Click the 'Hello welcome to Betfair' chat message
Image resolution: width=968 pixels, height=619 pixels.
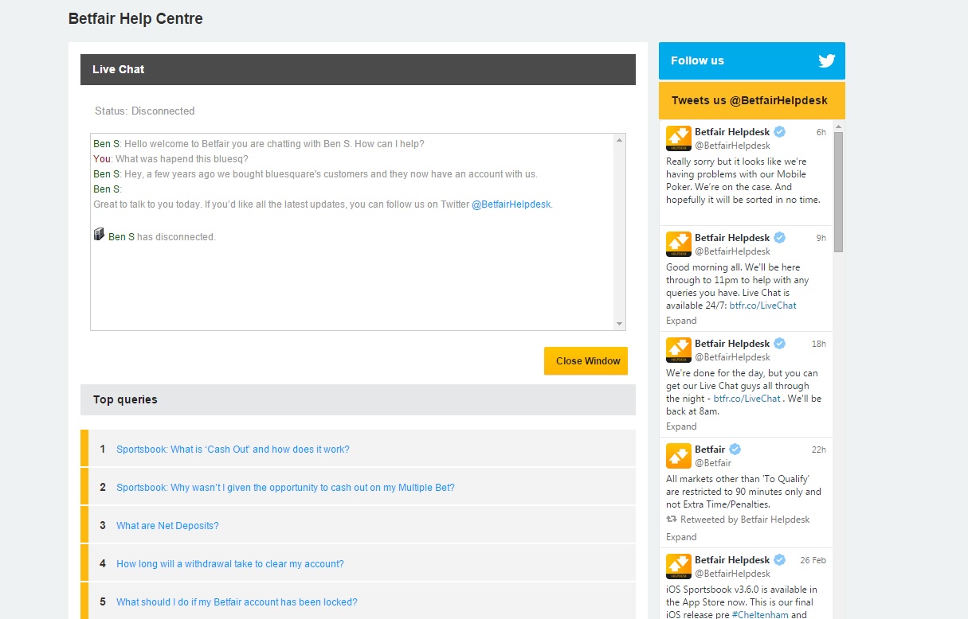[x=275, y=144]
